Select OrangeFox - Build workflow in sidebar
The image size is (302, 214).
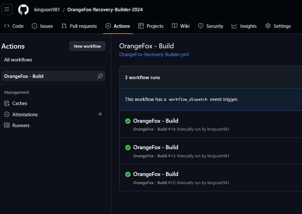[53, 76]
